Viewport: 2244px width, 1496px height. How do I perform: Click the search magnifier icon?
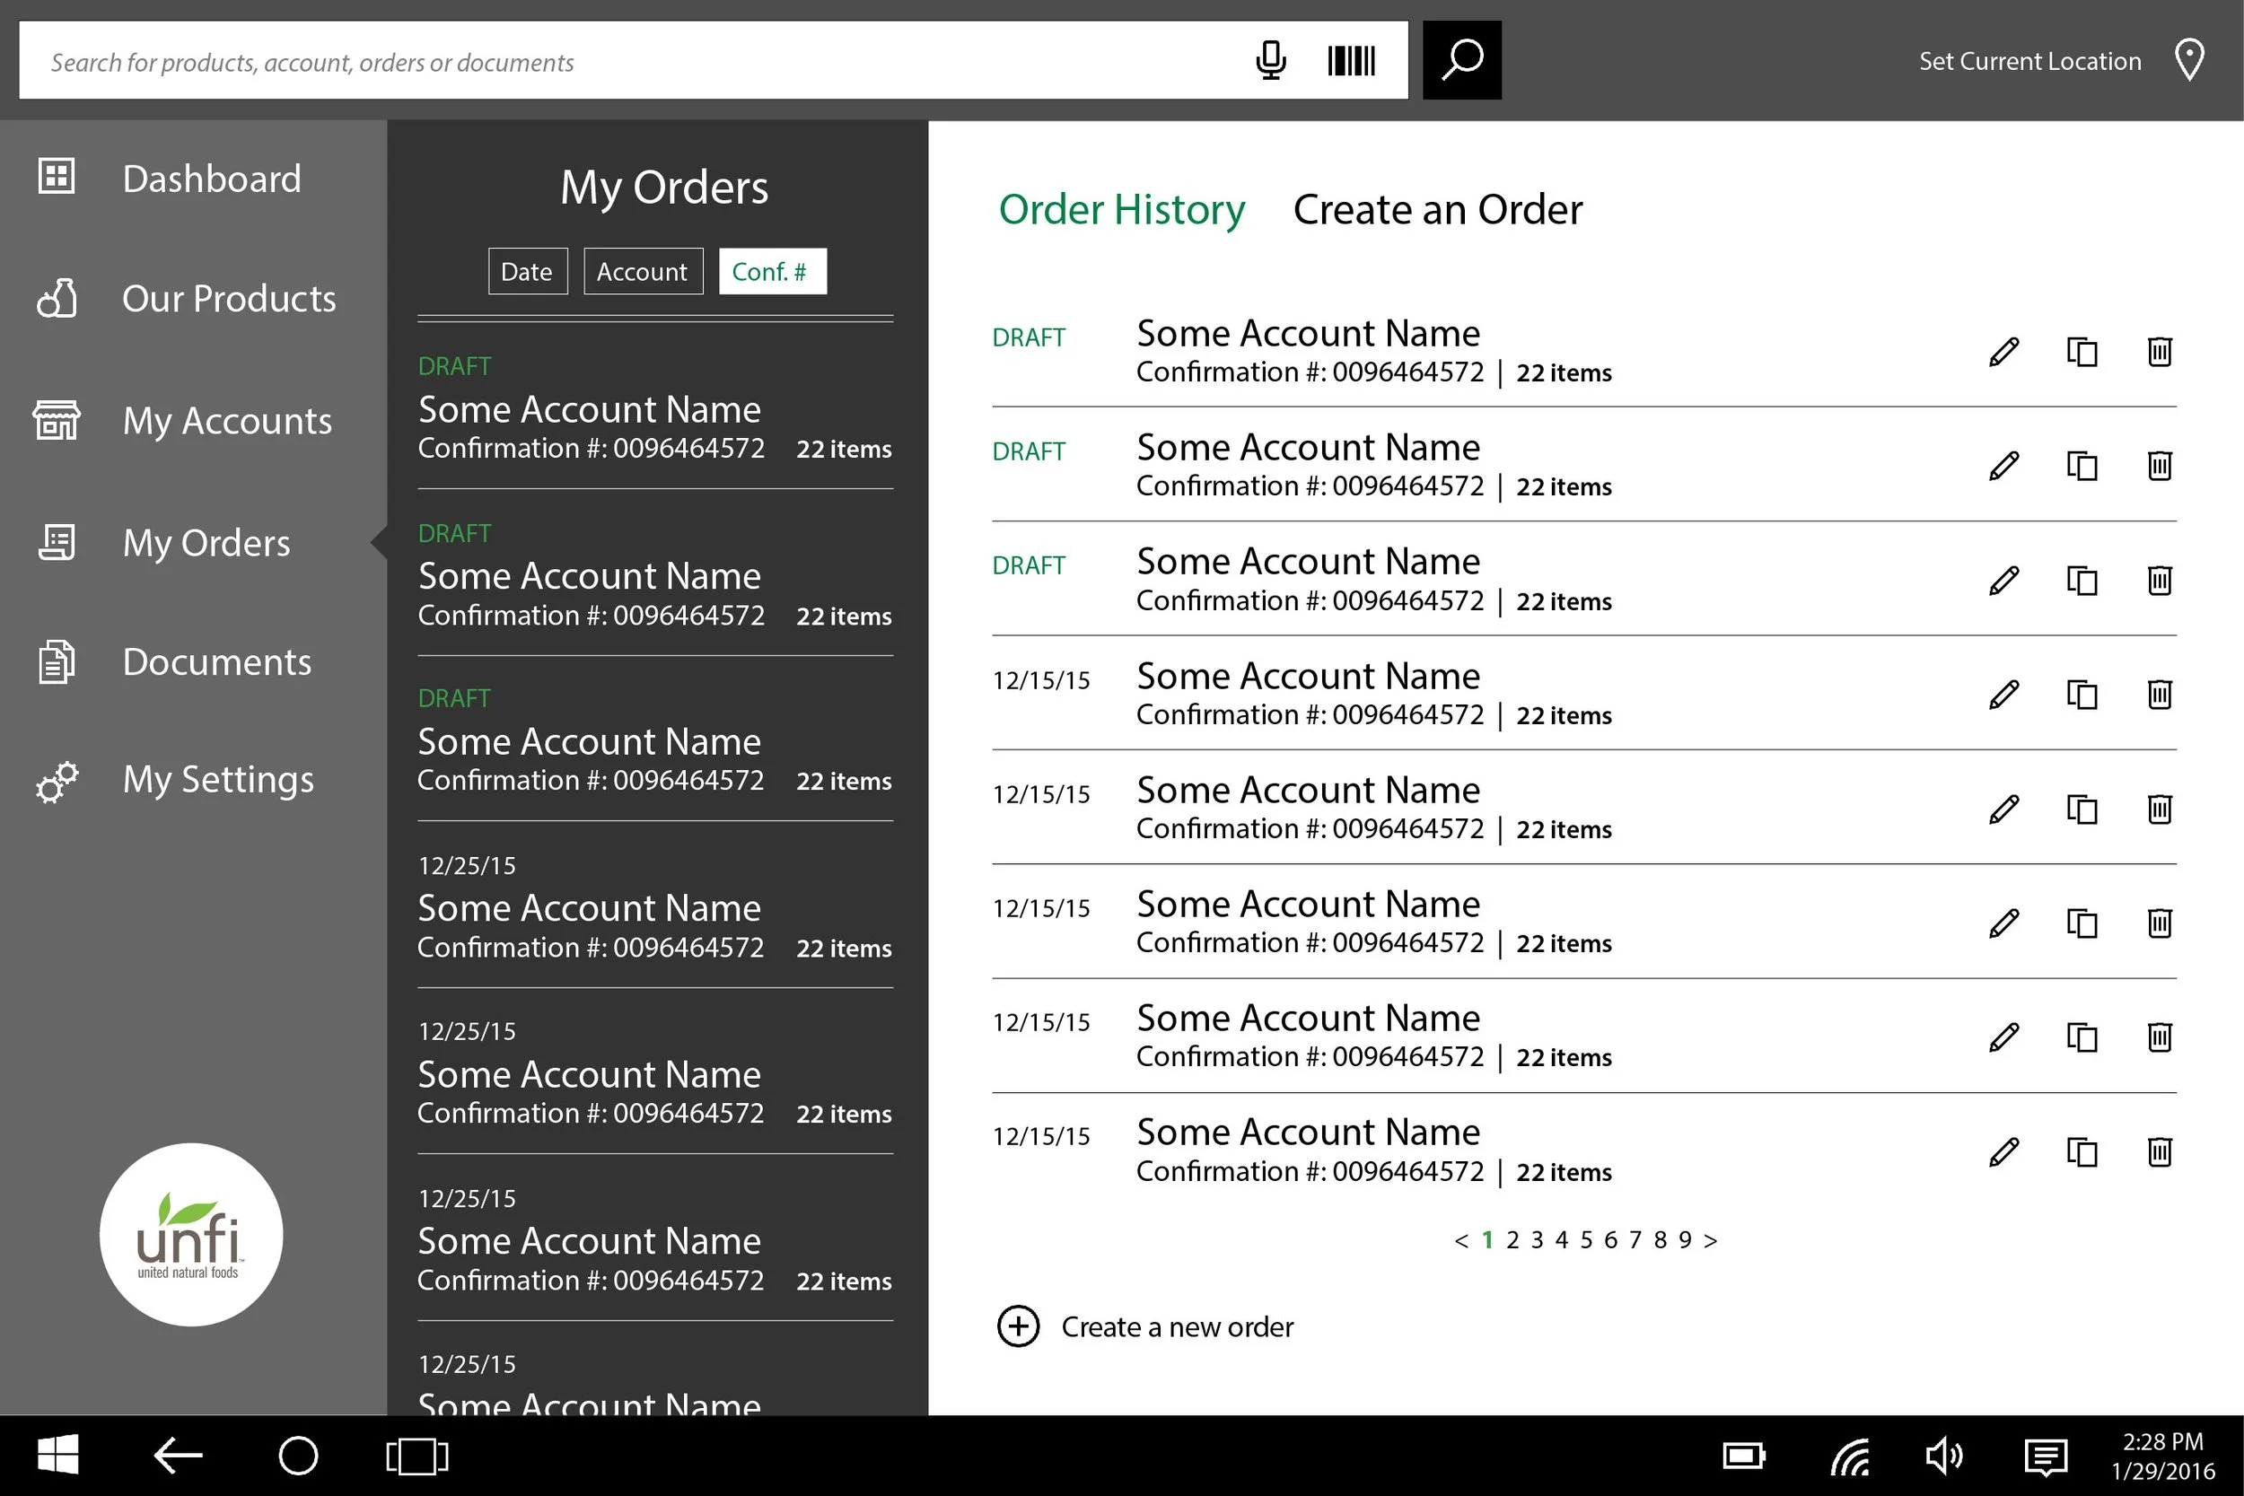click(x=1460, y=59)
